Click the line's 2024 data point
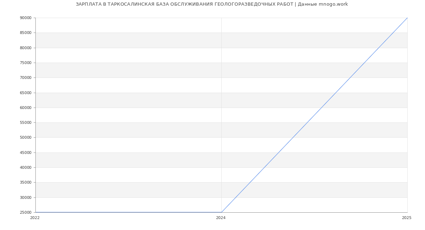 pyautogui.click(x=221, y=212)
